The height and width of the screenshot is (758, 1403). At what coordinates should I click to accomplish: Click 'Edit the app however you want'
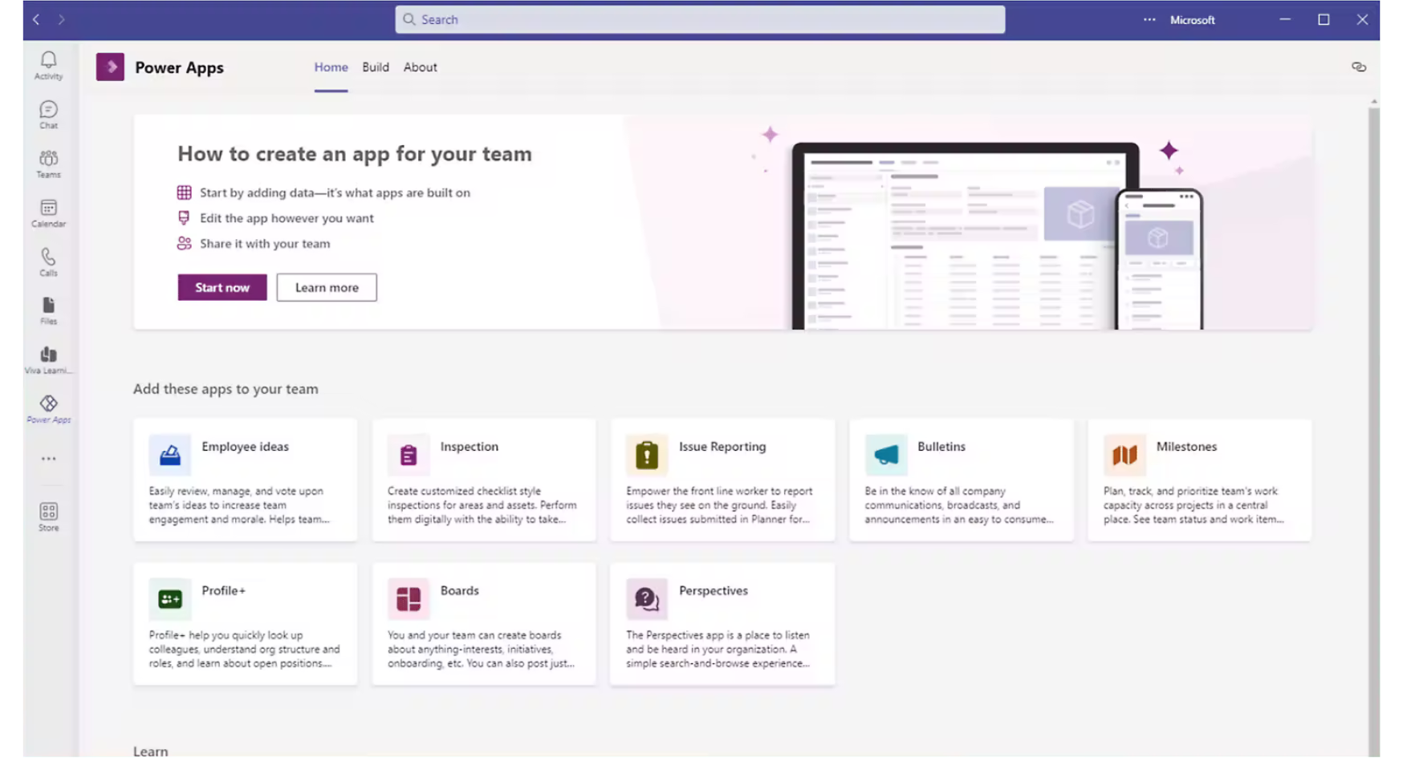[287, 218]
